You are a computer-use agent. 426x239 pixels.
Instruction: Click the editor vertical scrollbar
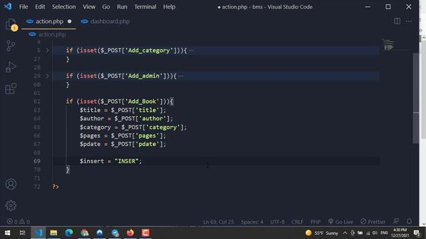click(x=415, y=98)
